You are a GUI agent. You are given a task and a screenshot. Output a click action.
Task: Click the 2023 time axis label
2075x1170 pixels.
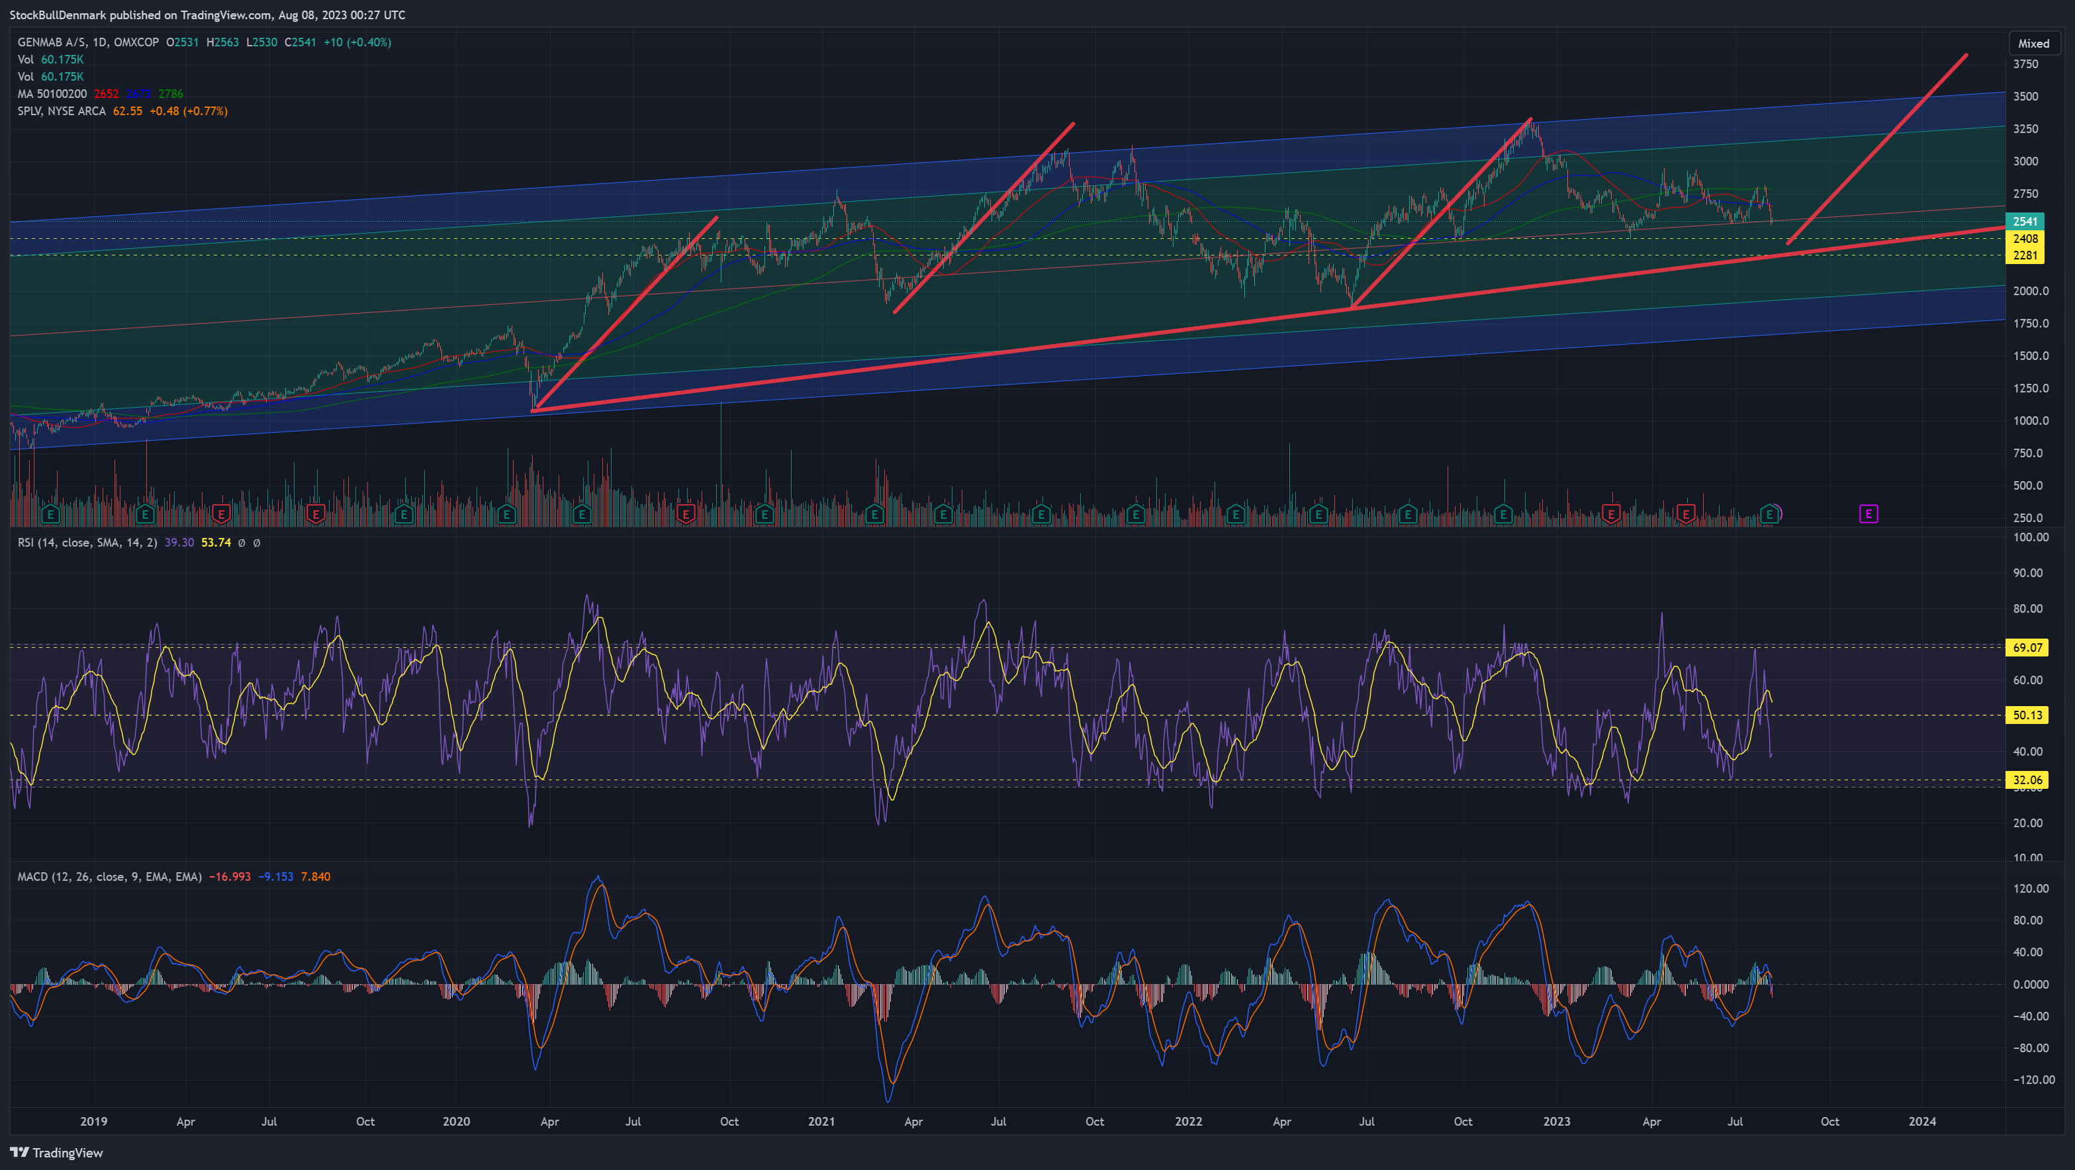coord(1556,1122)
